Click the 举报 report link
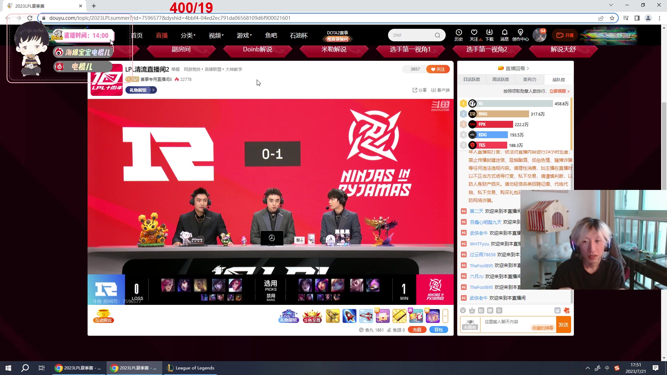 pos(175,69)
